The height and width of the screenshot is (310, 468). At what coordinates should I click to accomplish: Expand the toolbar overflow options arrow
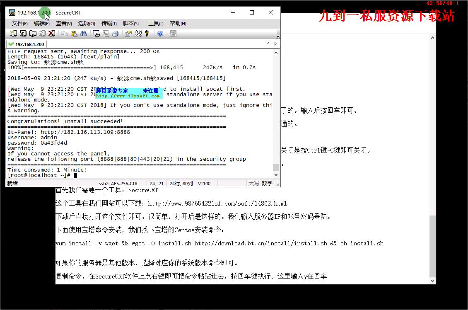coord(278,36)
